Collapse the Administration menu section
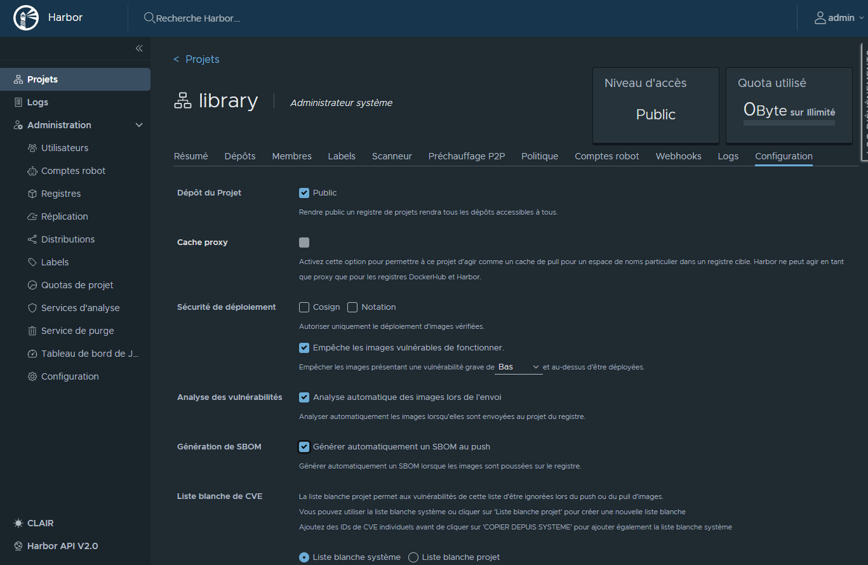Image resolution: width=868 pixels, height=565 pixels. [139, 125]
